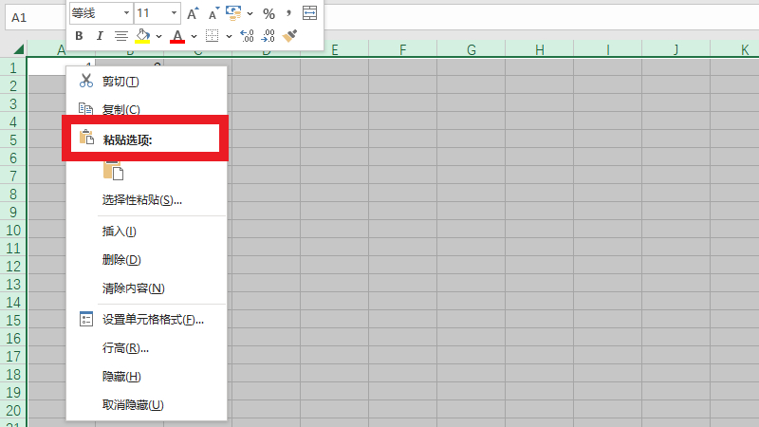Expand font color dropdown arrow
Screen dimensions: 759x427
coord(194,36)
